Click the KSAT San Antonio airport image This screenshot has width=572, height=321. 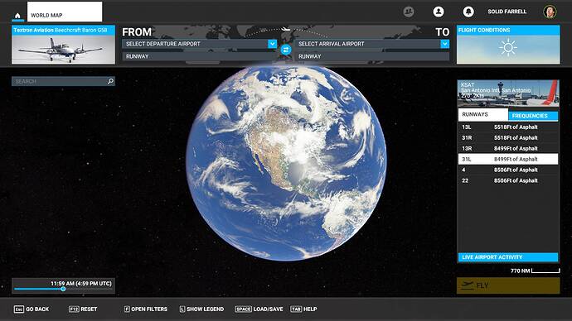(x=508, y=93)
